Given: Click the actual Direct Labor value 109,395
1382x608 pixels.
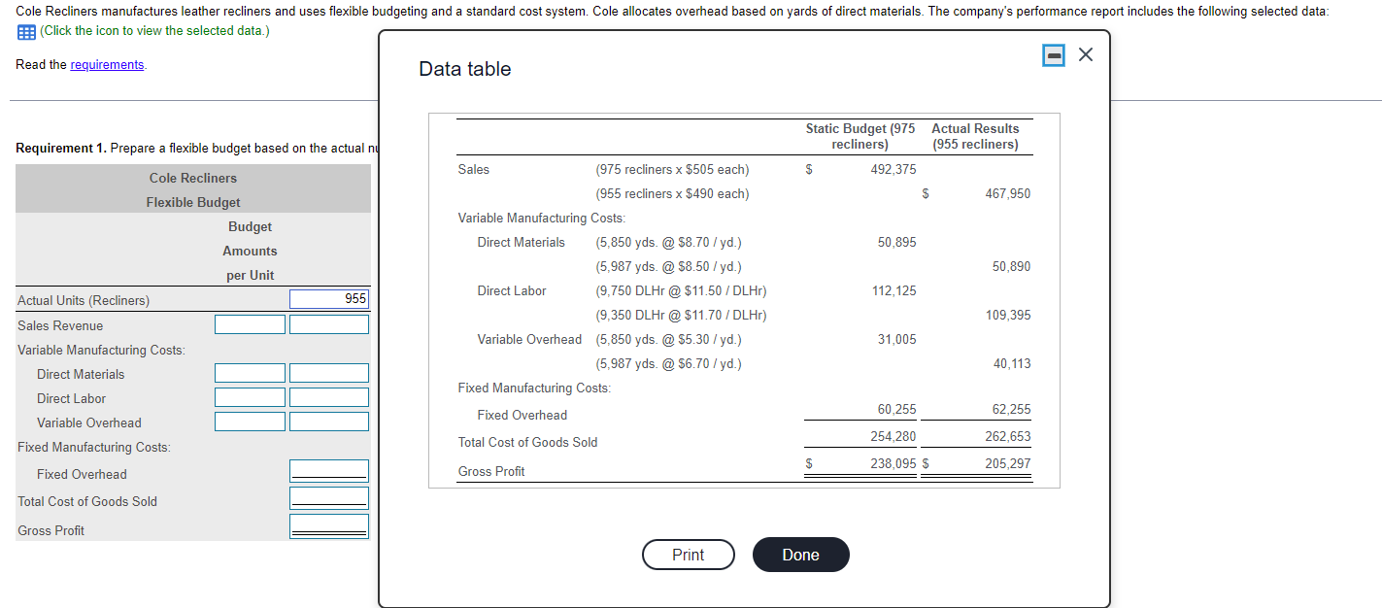Looking at the screenshot, I should point(1007,315).
